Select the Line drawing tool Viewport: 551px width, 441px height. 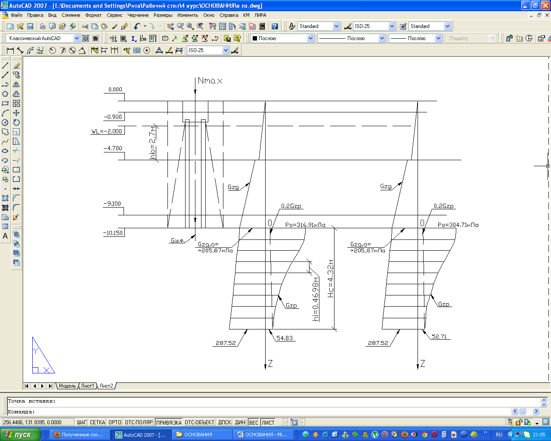coord(5,65)
